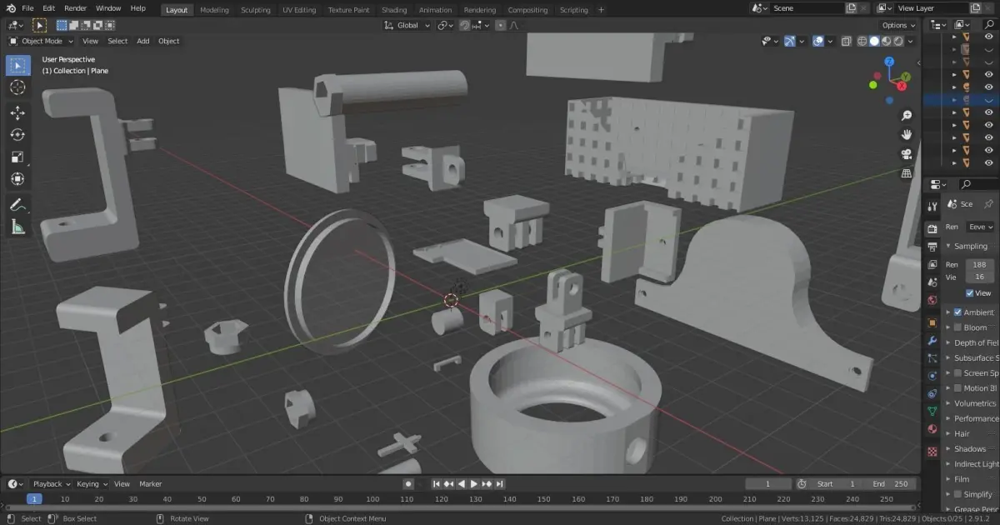The width and height of the screenshot is (1000, 525).
Task: Open the Options dropdown in viewport header
Action: (898, 25)
